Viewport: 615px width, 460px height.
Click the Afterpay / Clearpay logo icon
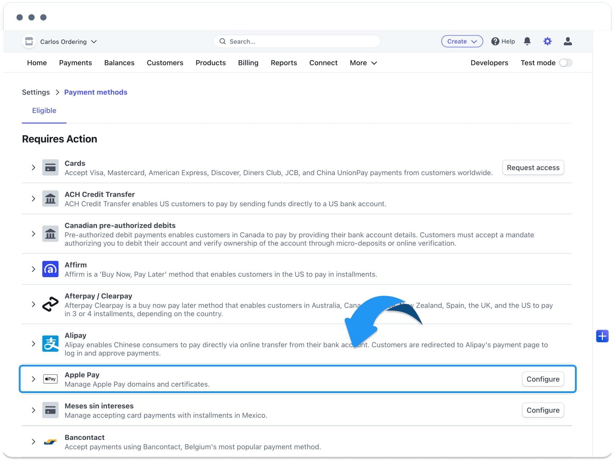51,304
